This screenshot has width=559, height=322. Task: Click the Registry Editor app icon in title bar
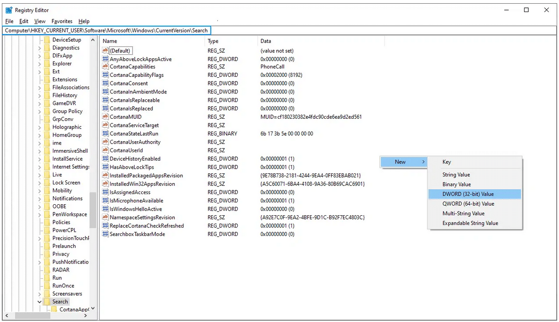tap(9, 10)
